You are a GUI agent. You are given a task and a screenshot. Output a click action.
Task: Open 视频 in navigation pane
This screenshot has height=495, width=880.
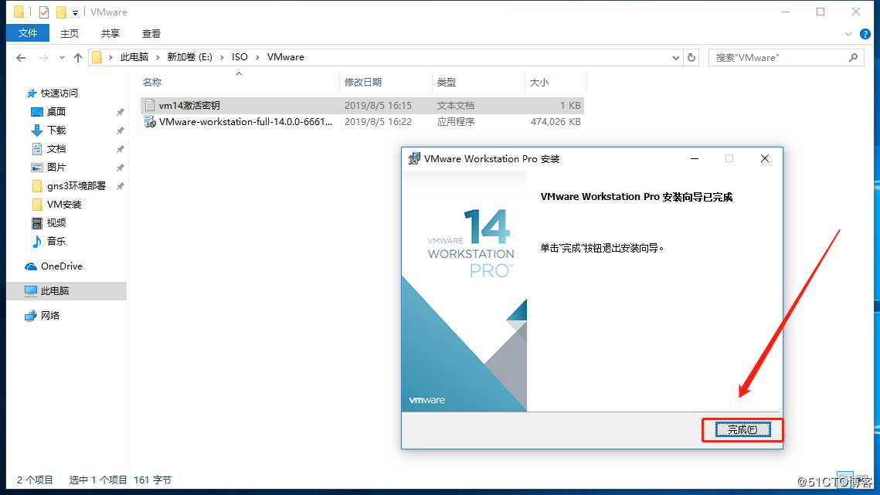pyautogui.click(x=56, y=222)
